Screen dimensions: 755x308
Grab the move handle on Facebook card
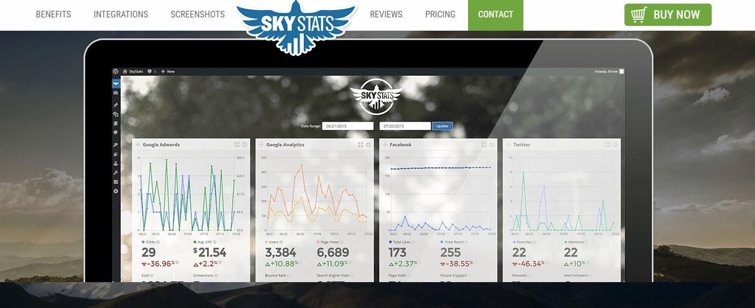pyautogui.click(x=385, y=144)
